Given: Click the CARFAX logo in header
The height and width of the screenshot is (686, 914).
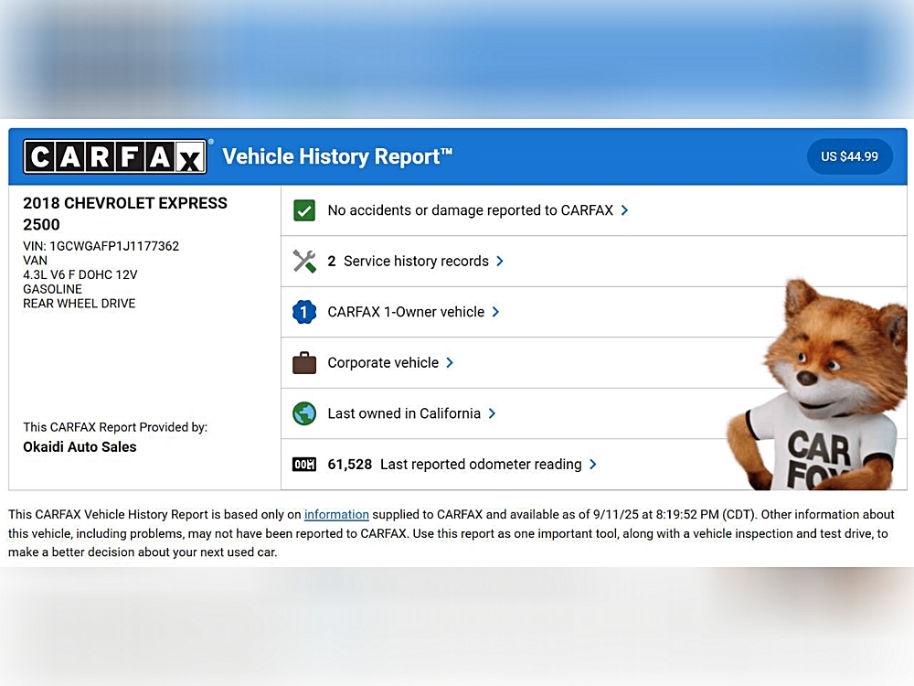Looking at the screenshot, I should click(116, 156).
